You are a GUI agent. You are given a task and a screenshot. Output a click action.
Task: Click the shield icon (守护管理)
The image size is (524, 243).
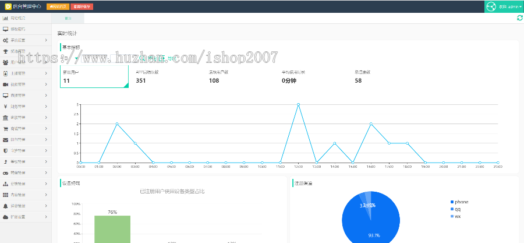pyautogui.click(x=5, y=150)
